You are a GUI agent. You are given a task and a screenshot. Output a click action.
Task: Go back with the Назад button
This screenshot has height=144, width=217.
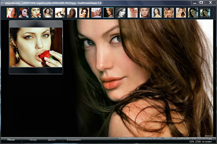[33, 140]
